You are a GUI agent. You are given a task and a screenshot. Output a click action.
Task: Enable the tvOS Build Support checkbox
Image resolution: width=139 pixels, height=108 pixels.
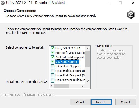[52, 66]
